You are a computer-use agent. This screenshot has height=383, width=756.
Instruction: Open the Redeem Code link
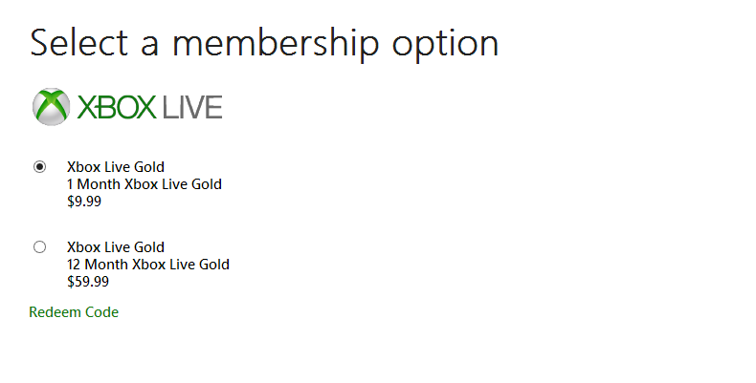(x=74, y=312)
